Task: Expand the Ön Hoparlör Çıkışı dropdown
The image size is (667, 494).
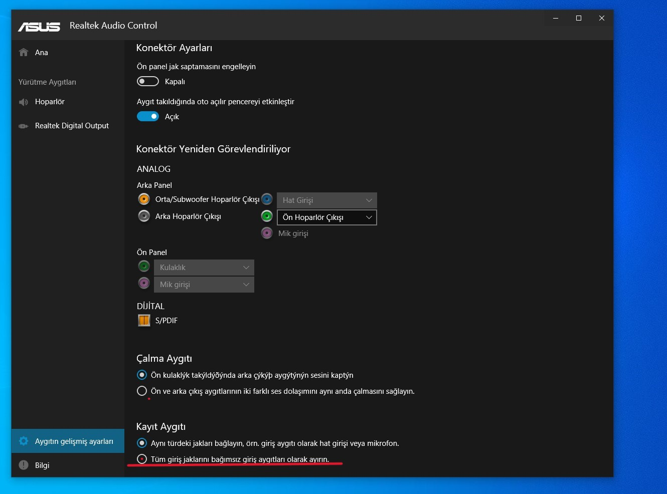Action: click(327, 217)
